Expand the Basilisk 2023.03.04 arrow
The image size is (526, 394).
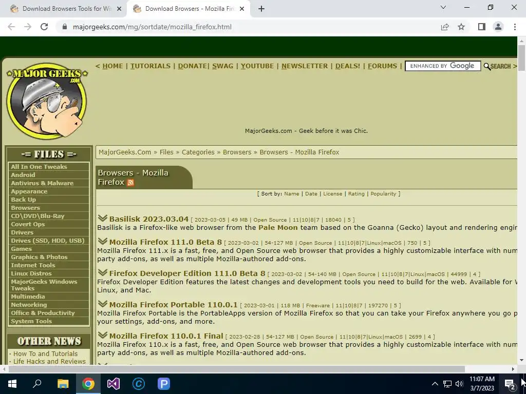pos(102,219)
